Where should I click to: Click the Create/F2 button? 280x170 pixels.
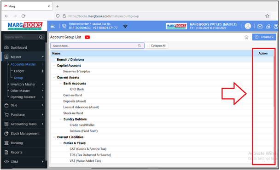[x=264, y=37]
